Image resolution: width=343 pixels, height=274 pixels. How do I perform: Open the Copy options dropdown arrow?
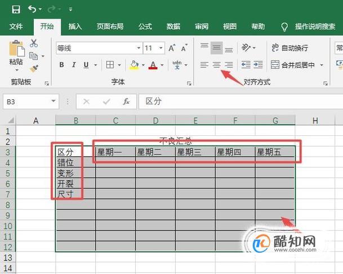[43, 56]
